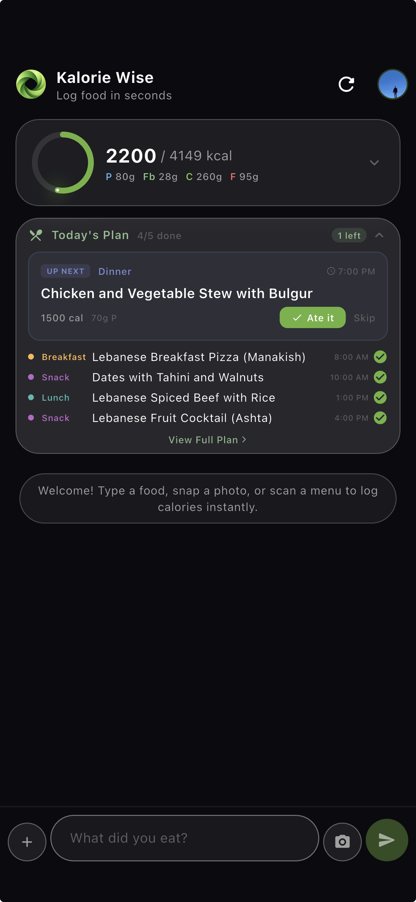Screen dimensions: 416x902
Task: Toggle the Lebanese Spiced Beef lunch checkmark
Action: click(380, 397)
